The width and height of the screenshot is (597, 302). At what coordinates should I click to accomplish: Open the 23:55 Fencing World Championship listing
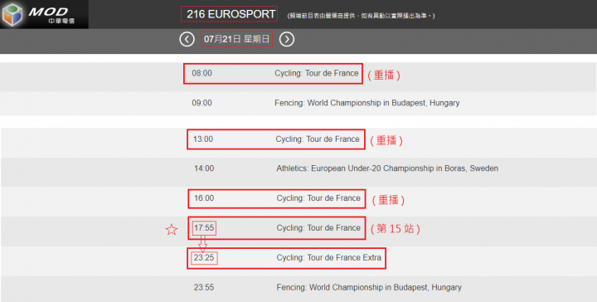[x=328, y=288]
